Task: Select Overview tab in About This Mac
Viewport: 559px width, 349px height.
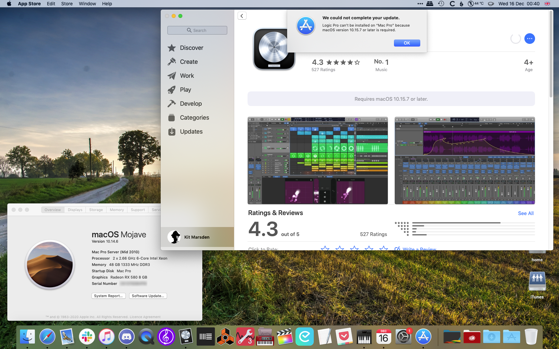Action: pos(53,210)
